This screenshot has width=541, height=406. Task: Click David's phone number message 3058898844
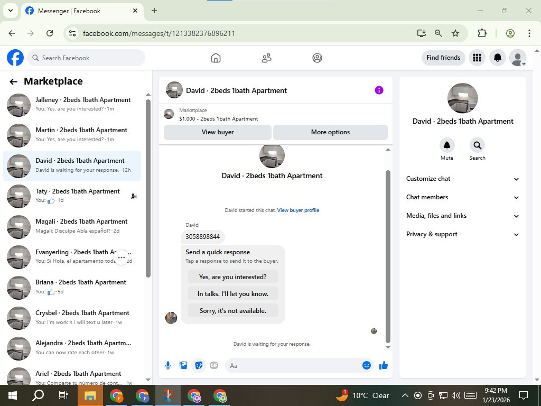[202, 237]
